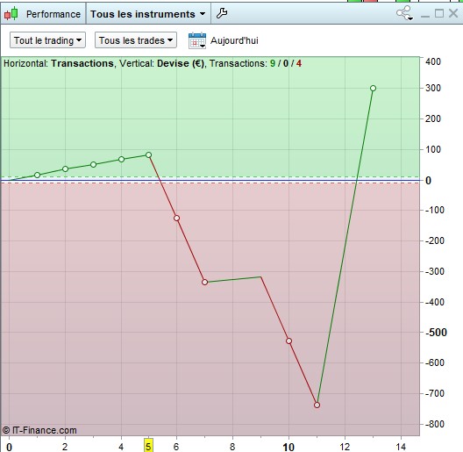The image size is (463, 452).
Task: Click the 300 vertical axis label
Action: pos(433,88)
